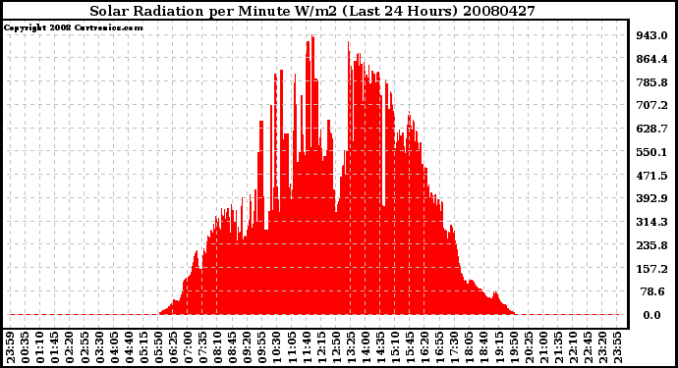Viewport: 678px width, 368px height.
Task: Click the 18:40 time axis label
Action: [x=483, y=347]
